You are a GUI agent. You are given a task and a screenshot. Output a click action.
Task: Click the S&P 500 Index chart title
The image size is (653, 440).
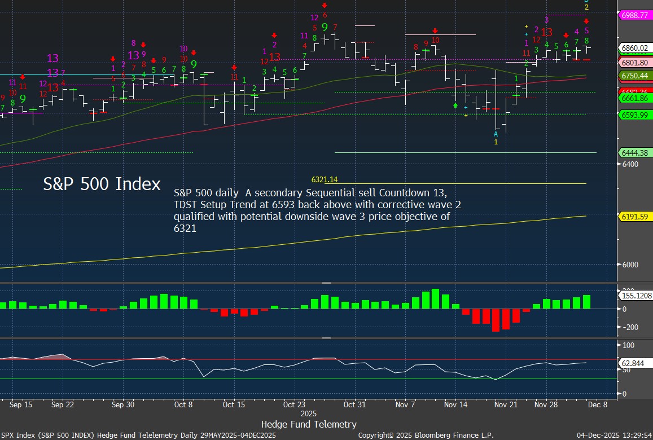click(x=102, y=184)
